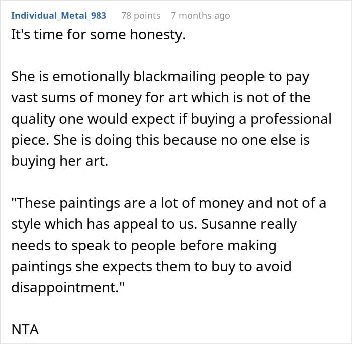Click the words "professional" in the comment

(x=291, y=119)
